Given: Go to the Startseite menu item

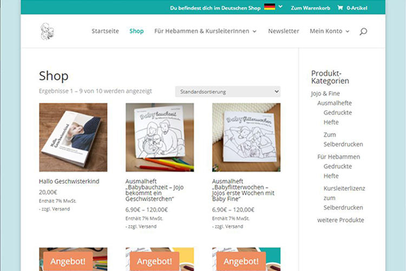Looking at the screenshot, I should click(x=105, y=31).
